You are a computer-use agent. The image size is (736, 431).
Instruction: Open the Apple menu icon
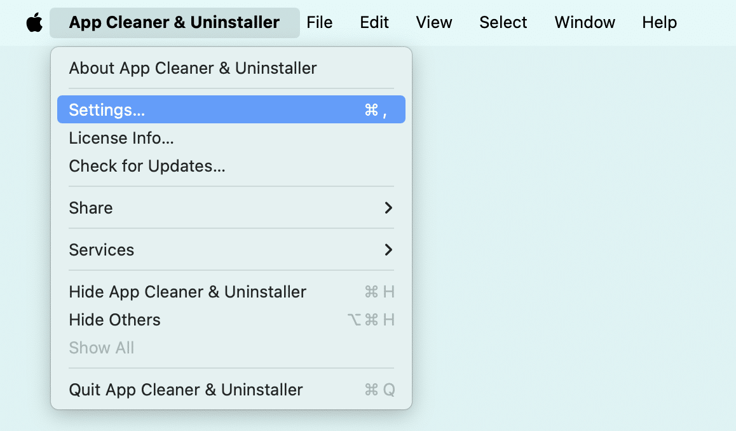[34, 22]
